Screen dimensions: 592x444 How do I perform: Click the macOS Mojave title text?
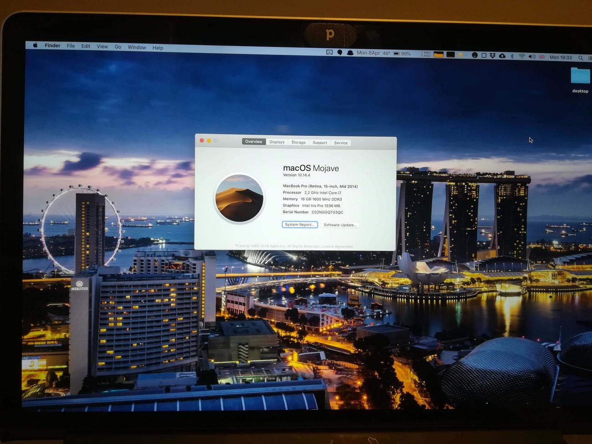[x=311, y=168]
